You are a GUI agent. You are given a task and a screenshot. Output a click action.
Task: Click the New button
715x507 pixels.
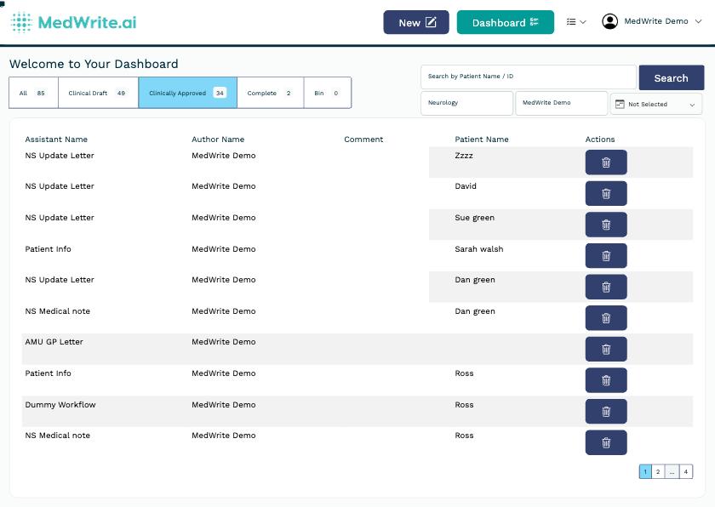[x=416, y=22]
